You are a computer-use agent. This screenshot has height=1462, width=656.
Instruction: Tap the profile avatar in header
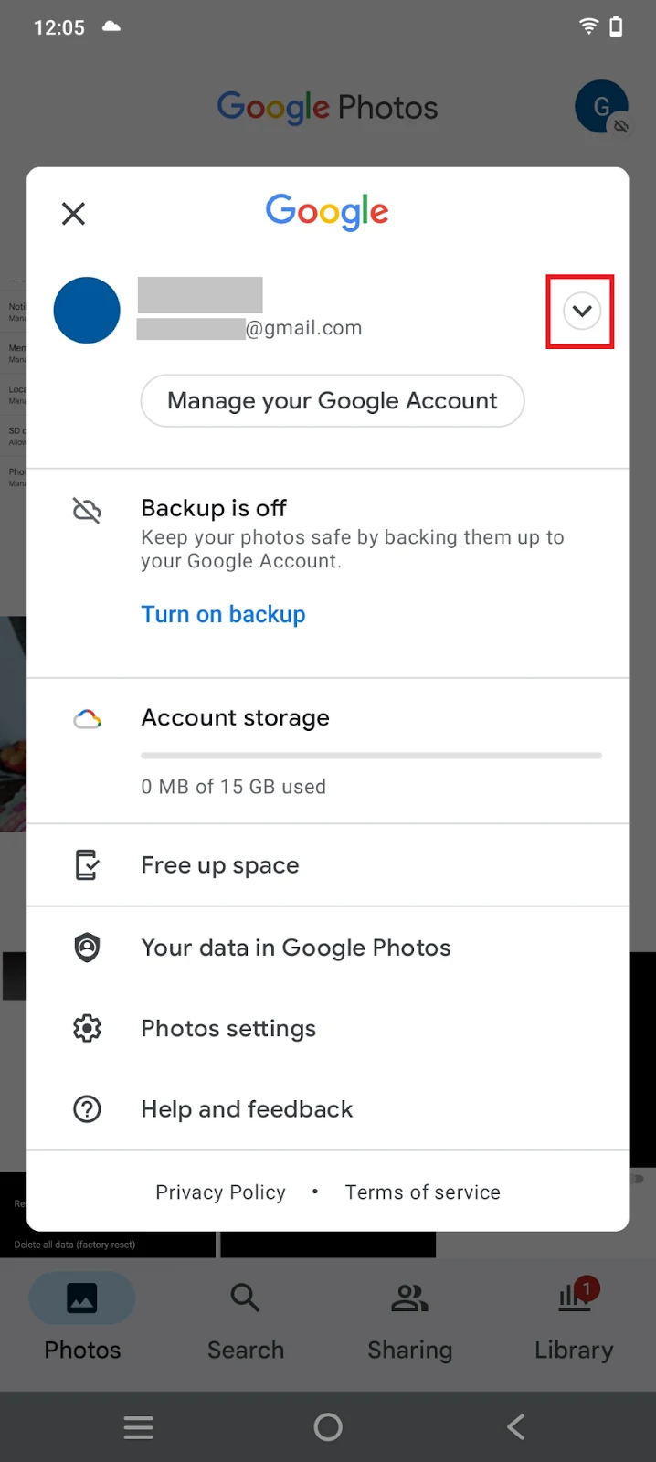click(601, 107)
